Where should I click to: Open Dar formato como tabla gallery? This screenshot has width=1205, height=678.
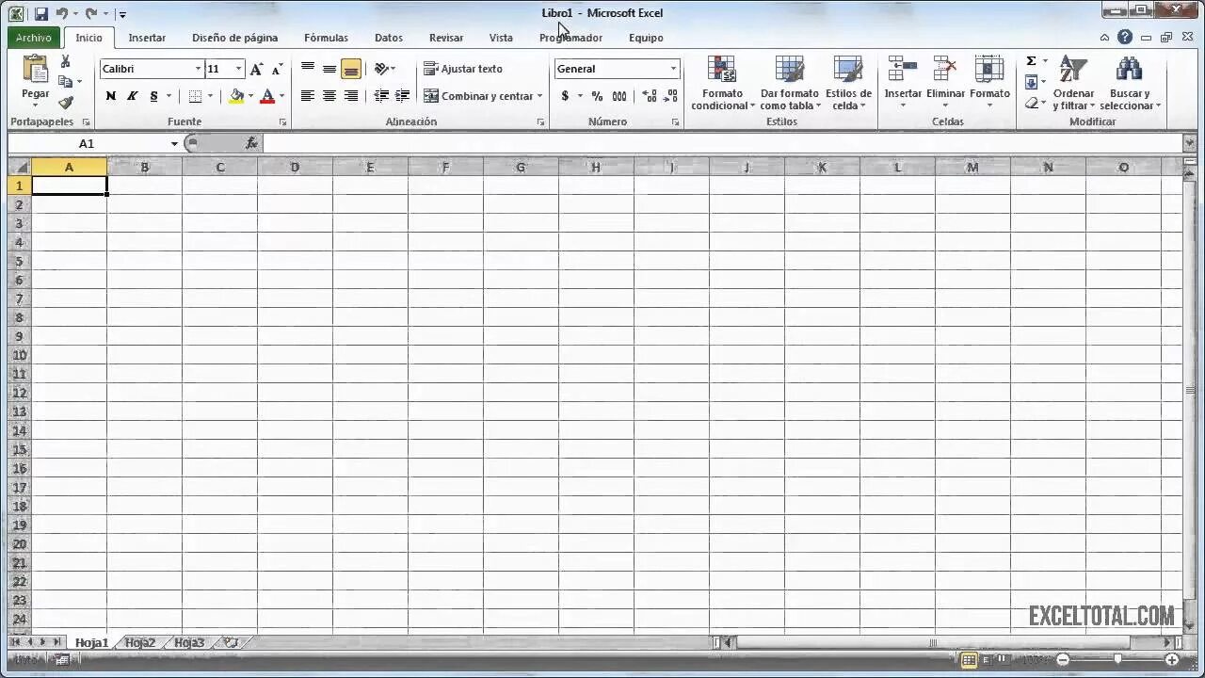coord(790,83)
